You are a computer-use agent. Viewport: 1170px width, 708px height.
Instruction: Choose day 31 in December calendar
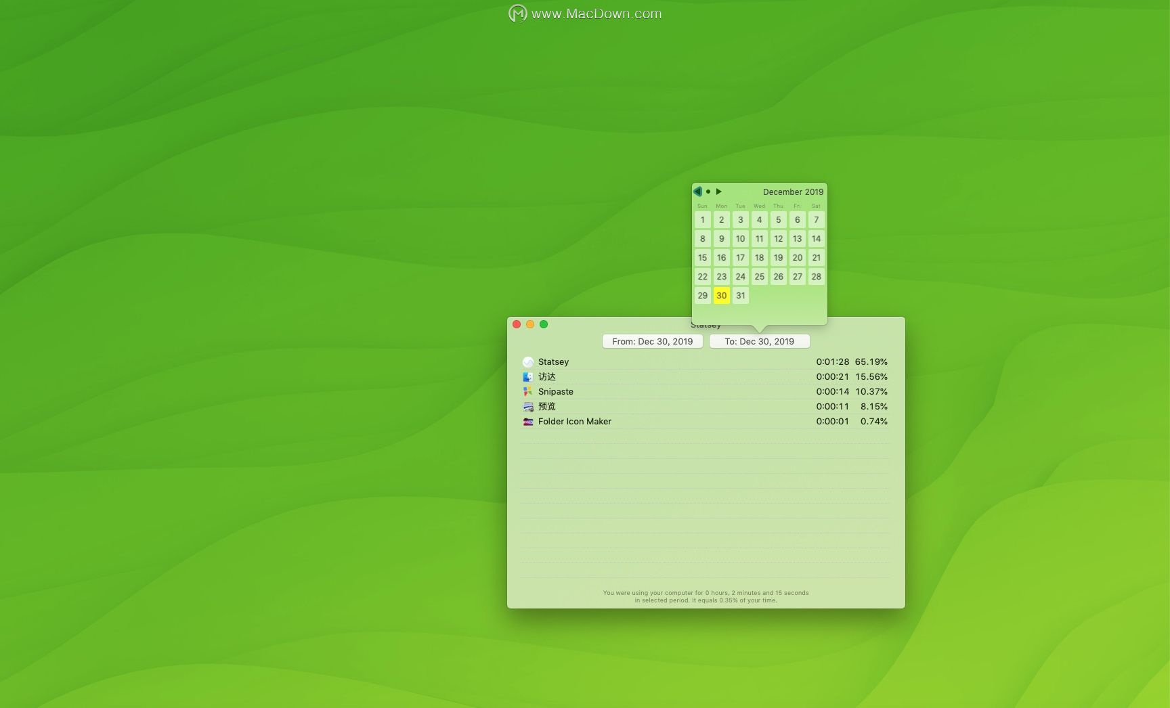pos(741,296)
